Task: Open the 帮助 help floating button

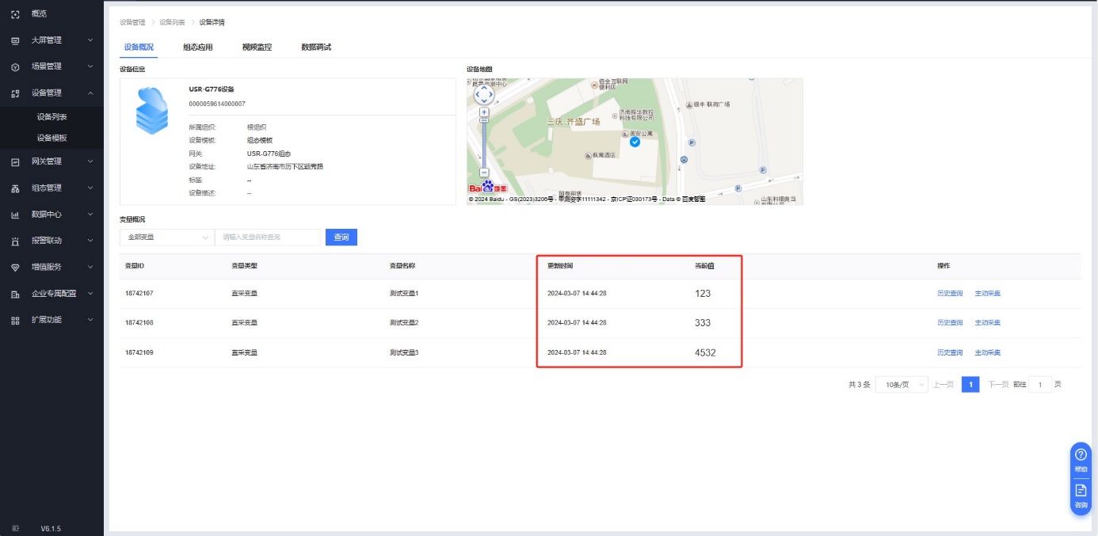Action: pos(1081,459)
